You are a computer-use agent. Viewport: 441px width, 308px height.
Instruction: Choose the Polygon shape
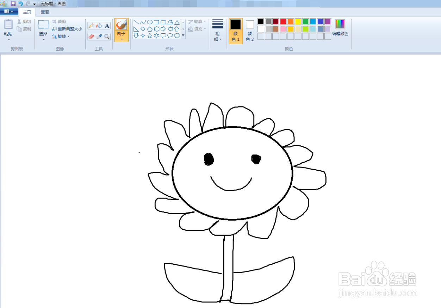tap(170, 22)
